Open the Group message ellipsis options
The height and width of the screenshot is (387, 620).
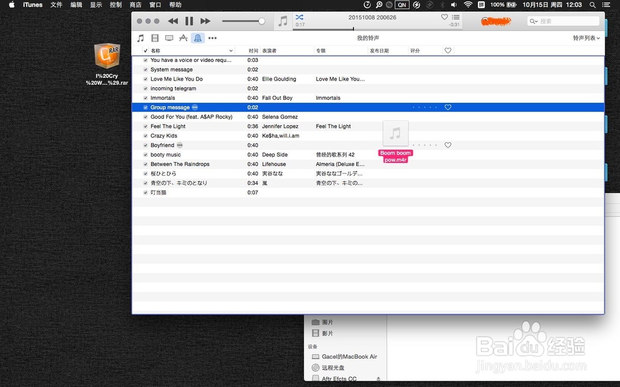(x=195, y=107)
